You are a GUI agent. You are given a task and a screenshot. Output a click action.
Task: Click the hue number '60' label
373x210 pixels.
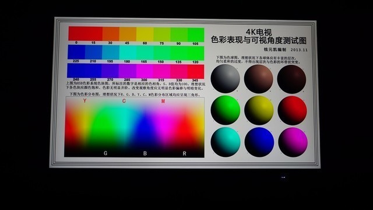(x=145, y=43)
